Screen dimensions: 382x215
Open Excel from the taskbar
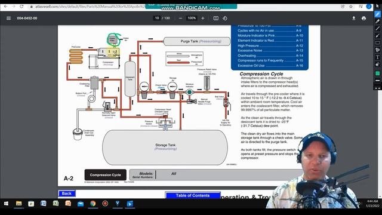(x=56, y=204)
